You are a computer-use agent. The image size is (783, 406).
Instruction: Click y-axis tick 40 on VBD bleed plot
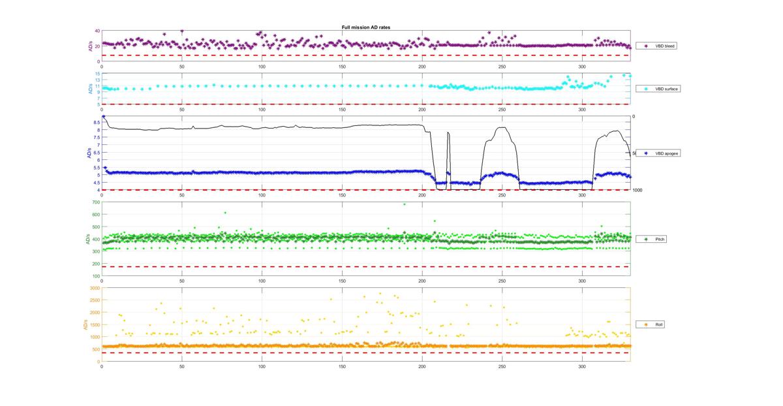point(97,31)
